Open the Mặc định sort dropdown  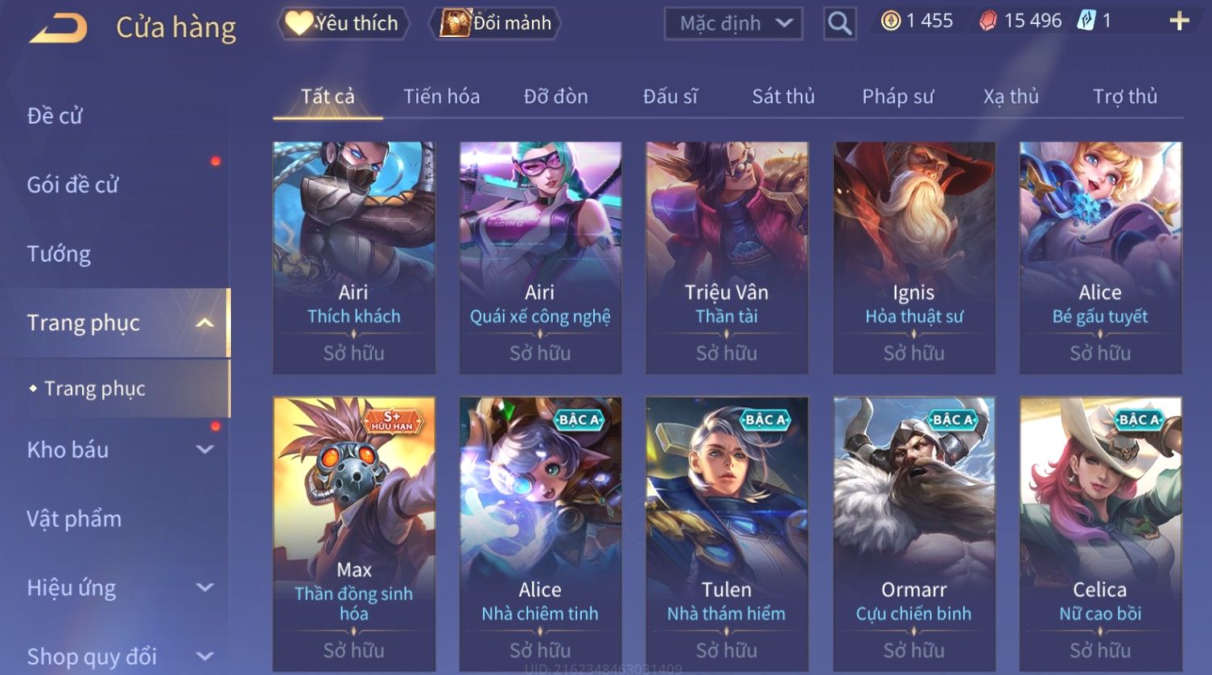pos(733,23)
